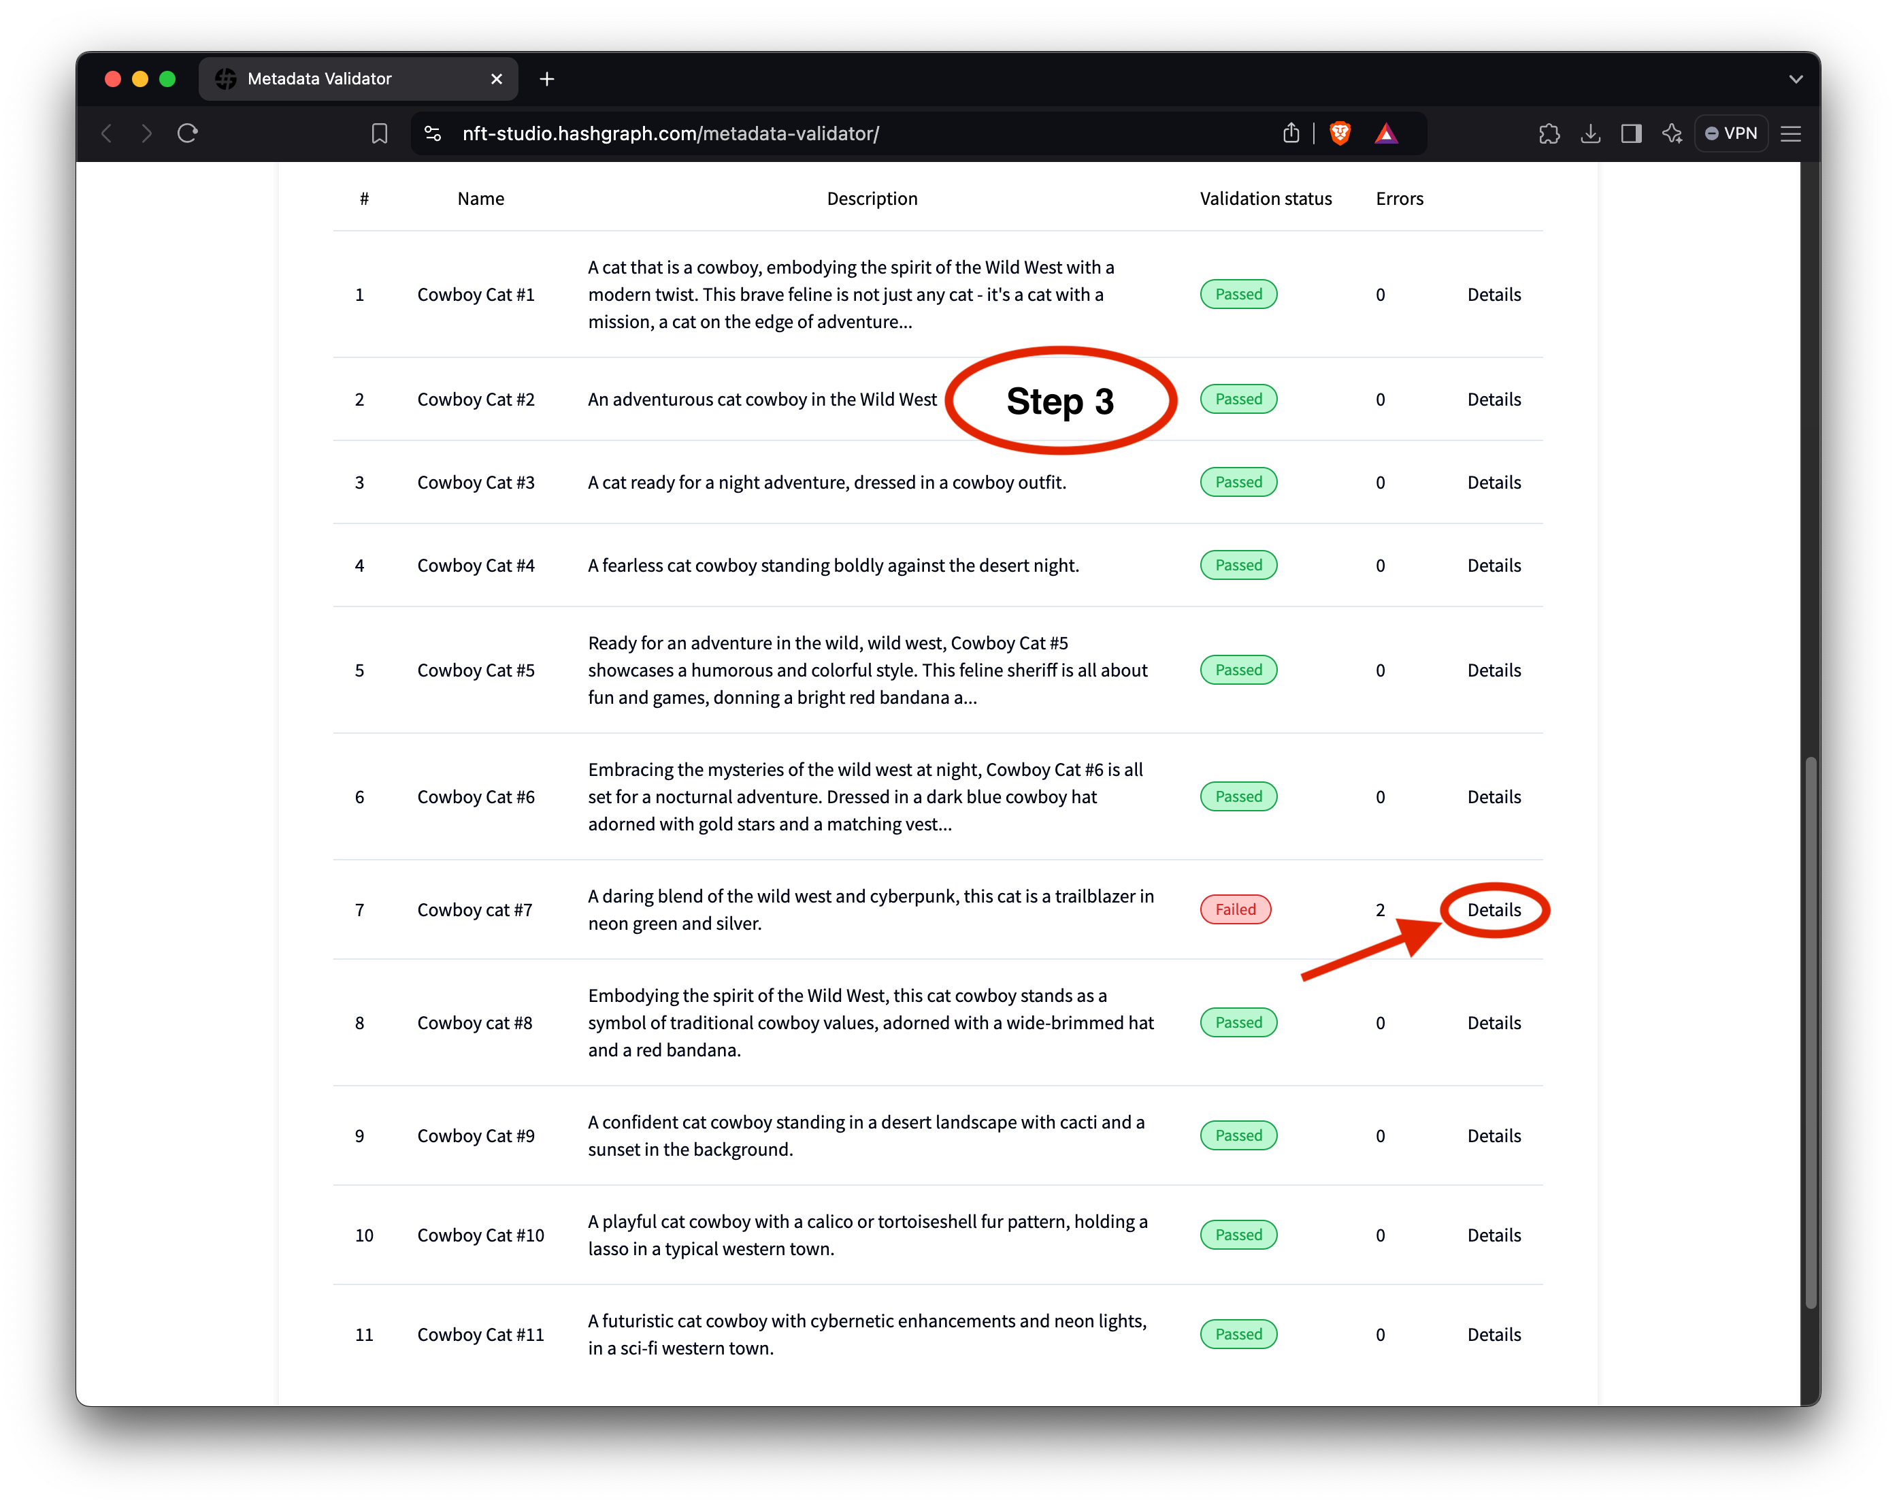Open Brave Shields lion icon

point(1340,134)
